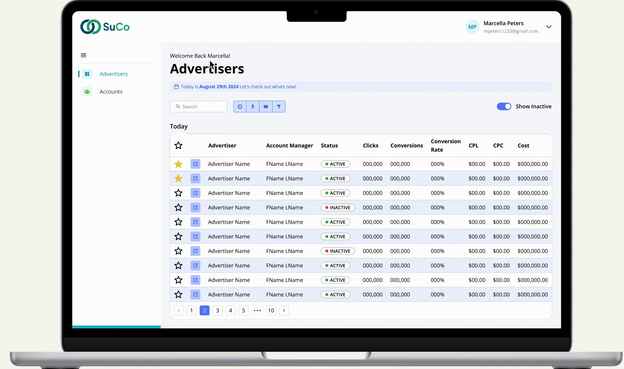Toggle the star in the table header

[x=178, y=145]
